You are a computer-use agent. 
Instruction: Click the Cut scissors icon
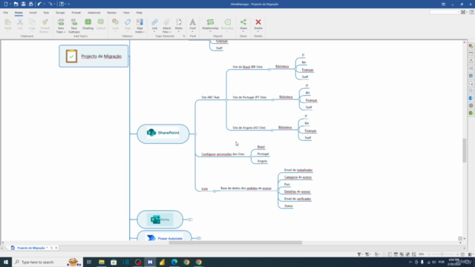(x=20, y=22)
